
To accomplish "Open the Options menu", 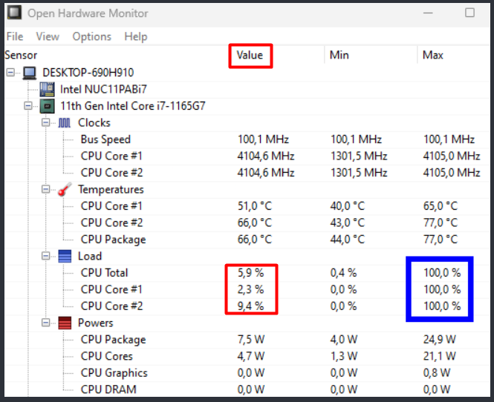I will [91, 37].
